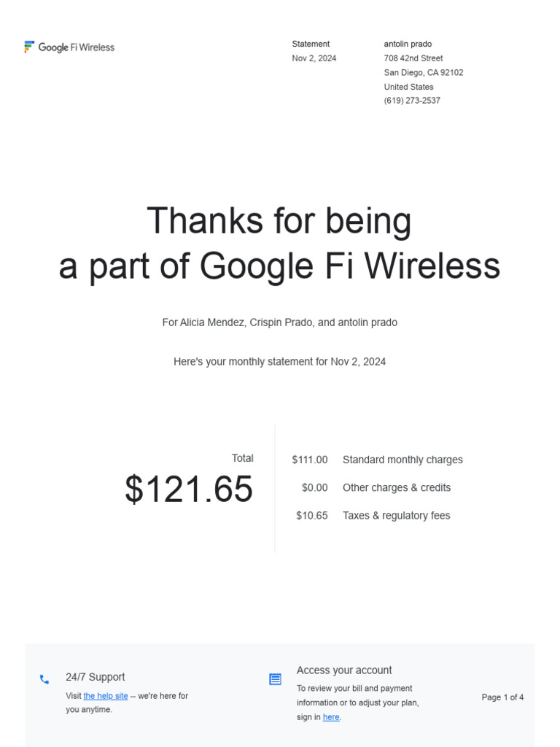The image size is (560, 747).
Task: Click the Google Fi Wireless logo
Action: click(69, 47)
